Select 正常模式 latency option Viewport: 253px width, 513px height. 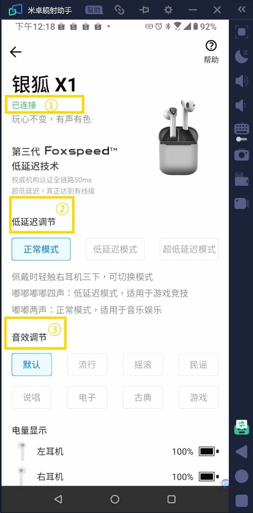point(41,249)
